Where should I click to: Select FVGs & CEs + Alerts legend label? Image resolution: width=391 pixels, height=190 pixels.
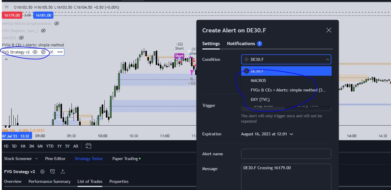33,45
